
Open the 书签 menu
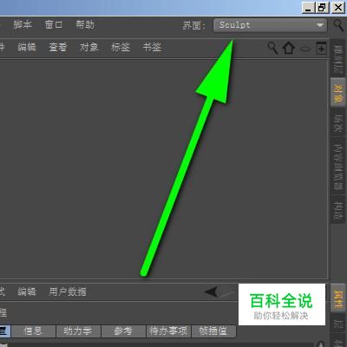[152, 47]
